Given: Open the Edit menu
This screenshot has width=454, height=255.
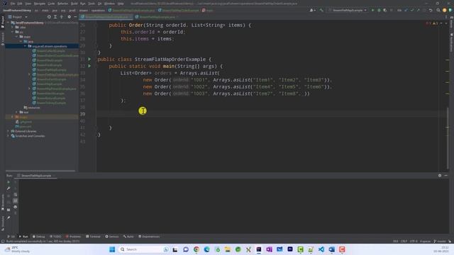Looking at the screenshot, I should pyautogui.click(x=20, y=4).
